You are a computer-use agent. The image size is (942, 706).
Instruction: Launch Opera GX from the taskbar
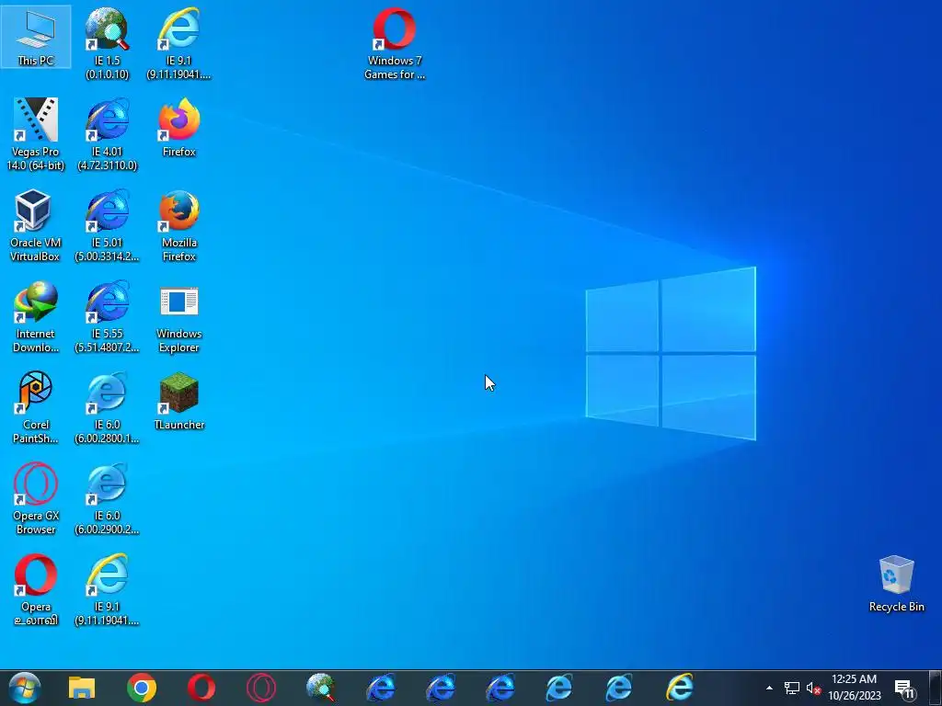[261, 688]
